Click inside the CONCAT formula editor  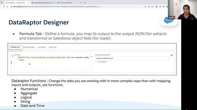click(x=53, y=63)
